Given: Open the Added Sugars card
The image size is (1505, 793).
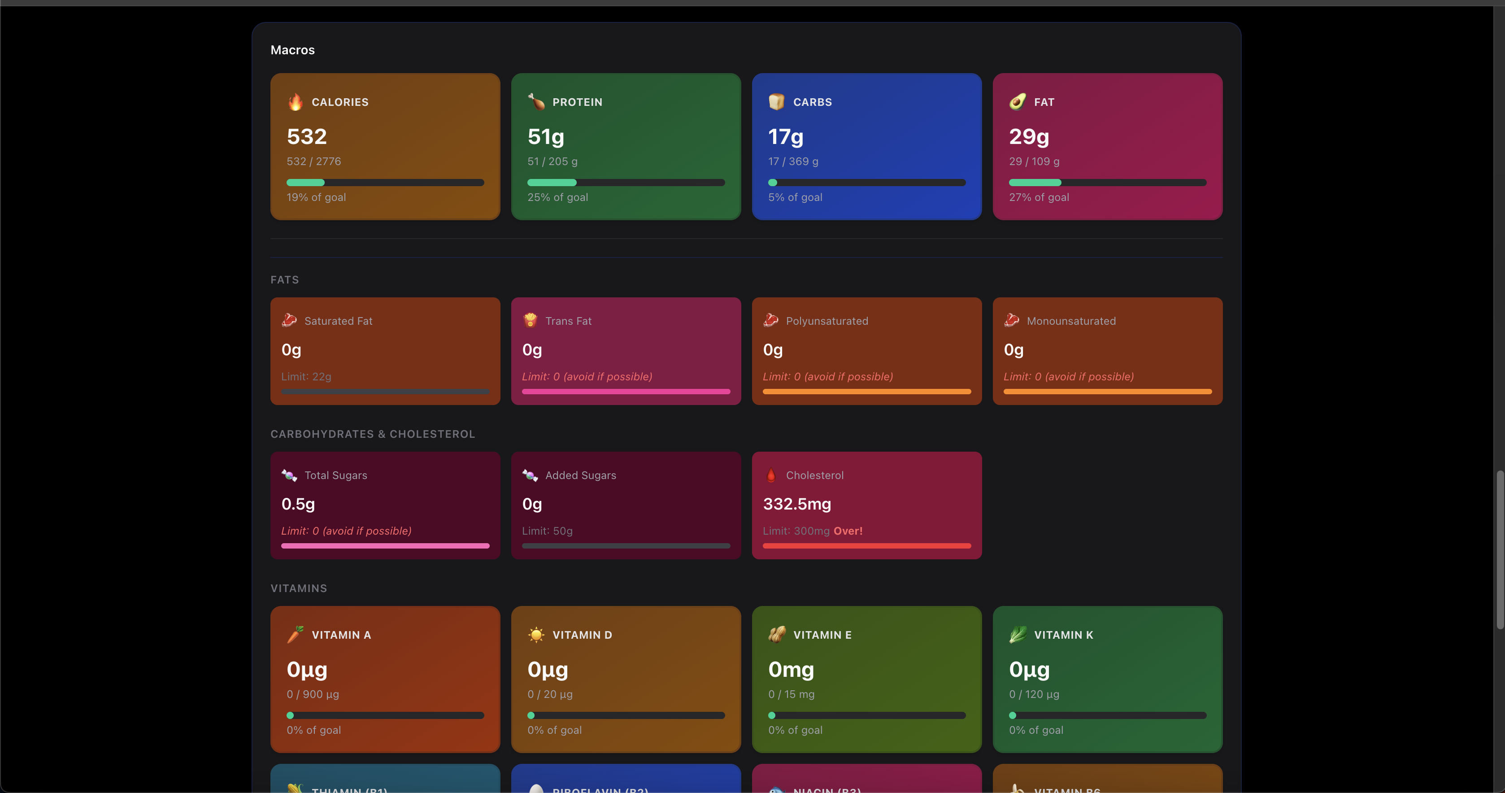Looking at the screenshot, I should pos(626,505).
